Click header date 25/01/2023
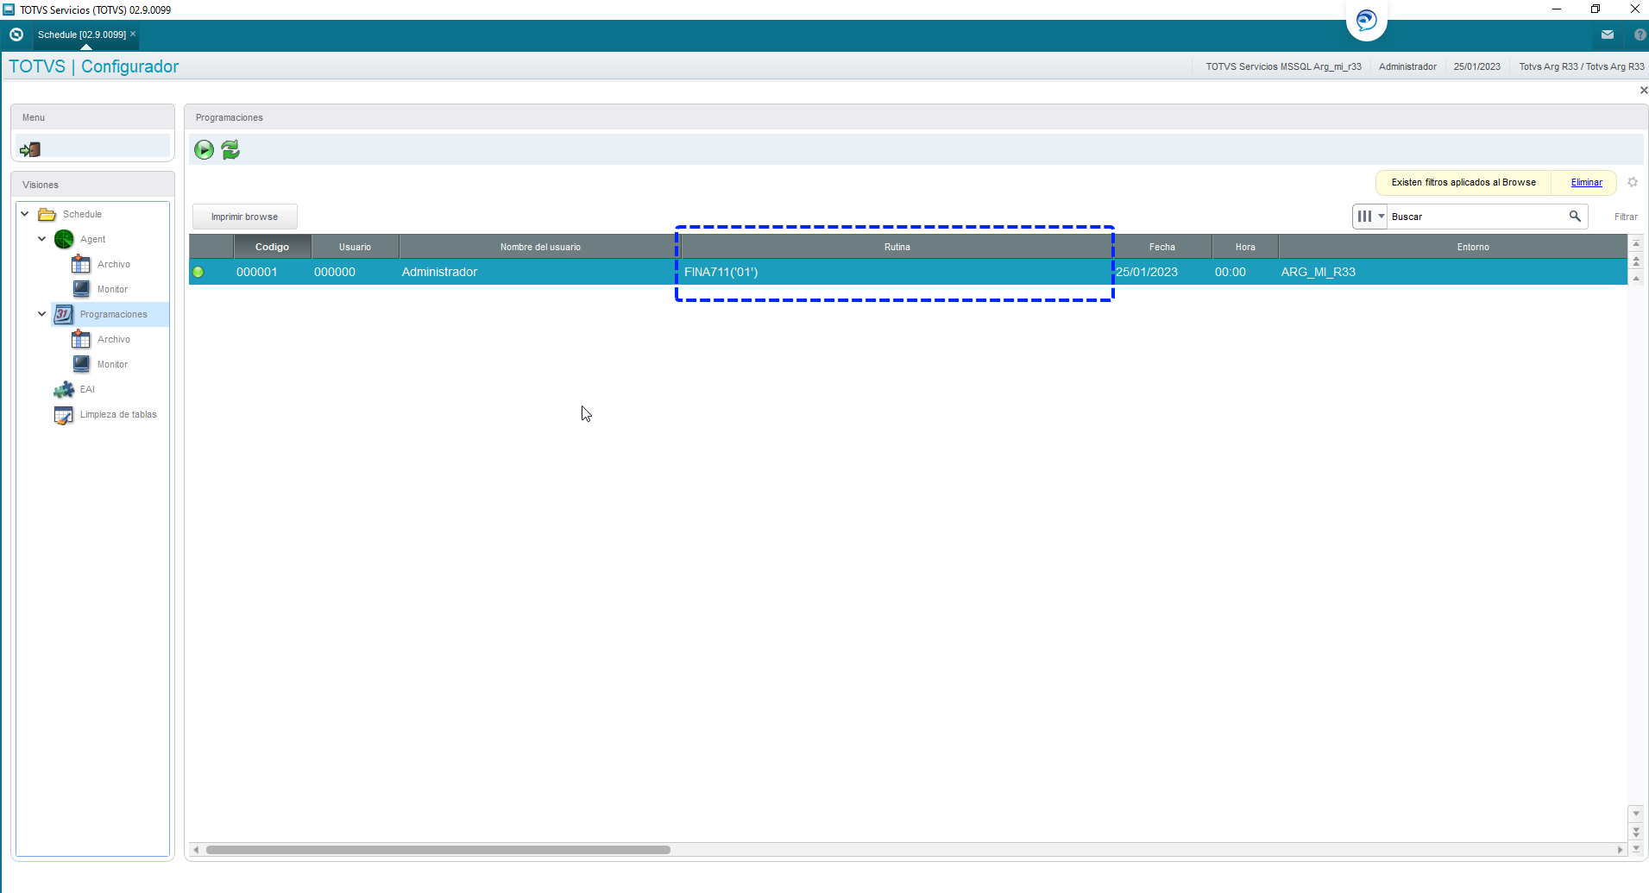Viewport: 1649px width, 893px height. click(1476, 66)
